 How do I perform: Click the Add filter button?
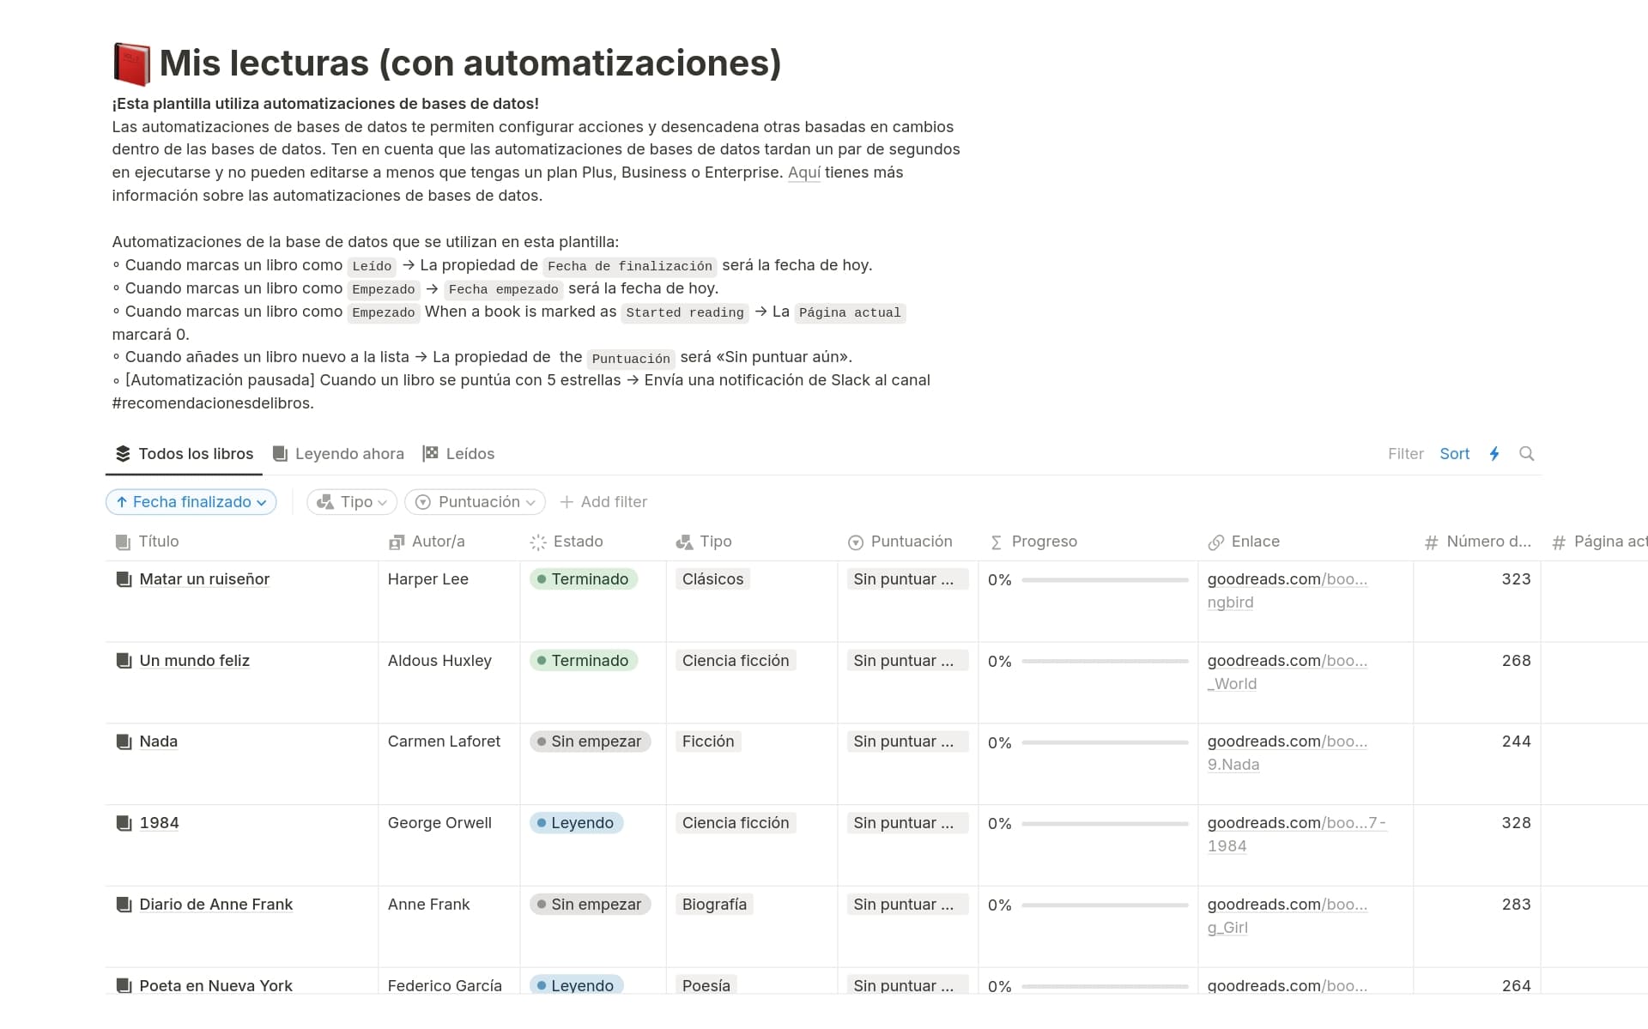tap(603, 502)
